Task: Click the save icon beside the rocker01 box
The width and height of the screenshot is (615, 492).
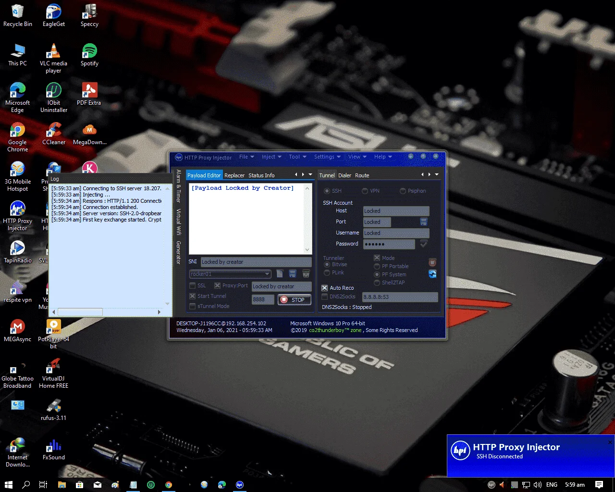Action: (x=293, y=274)
